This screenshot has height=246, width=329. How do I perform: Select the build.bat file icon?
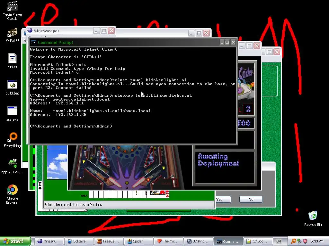[12, 87]
